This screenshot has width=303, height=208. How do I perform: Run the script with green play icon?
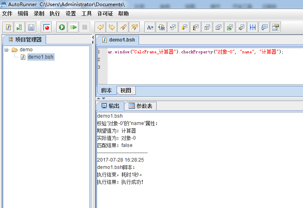(x=62, y=27)
